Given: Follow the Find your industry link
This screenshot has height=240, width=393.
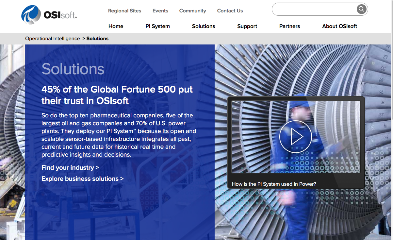Looking at the screenshot, I should 70,167.
